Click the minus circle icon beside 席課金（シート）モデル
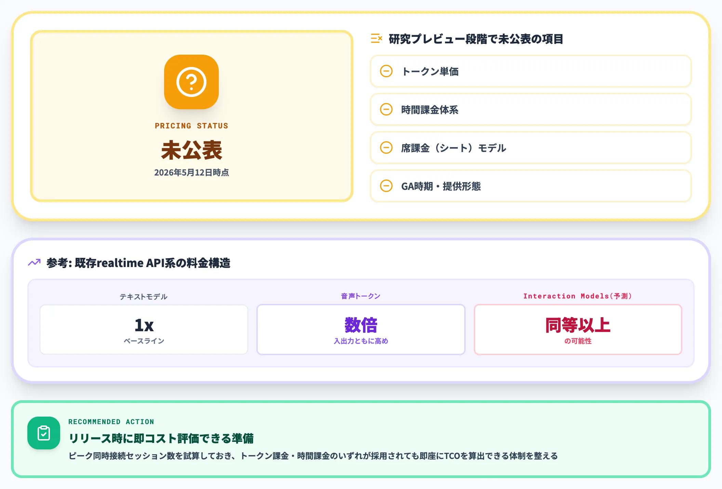 (386, 148)
